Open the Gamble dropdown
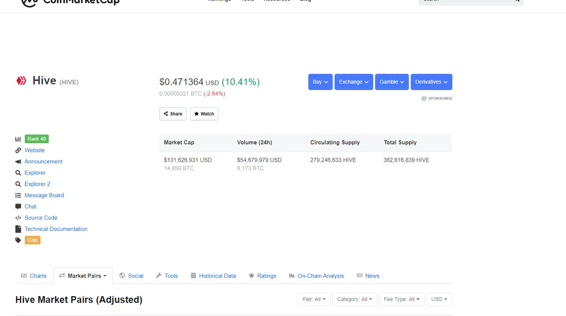This screenshot has width=566, height=316. (392, 82)
